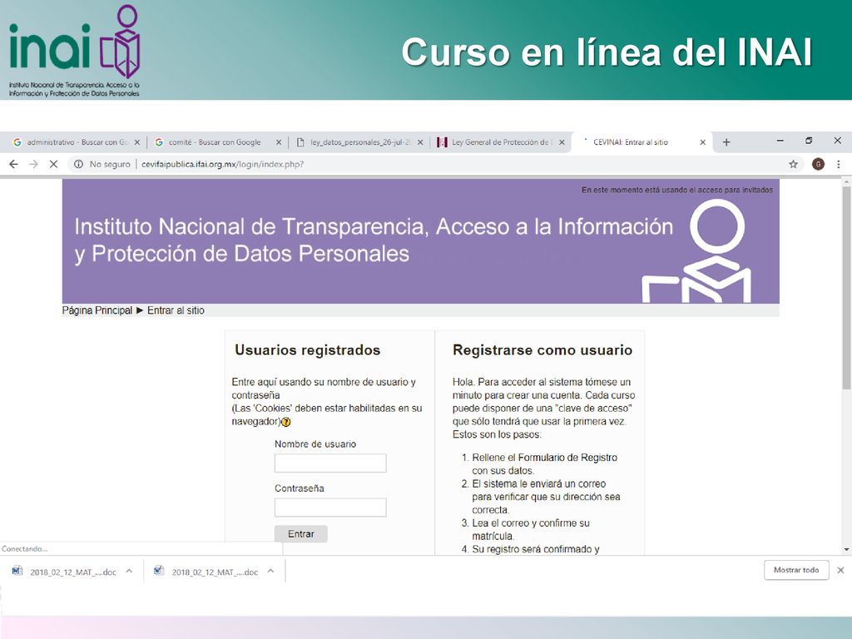Click the No seguro label
The width and height of the screenshot is (852, 639).
point(110,164)
